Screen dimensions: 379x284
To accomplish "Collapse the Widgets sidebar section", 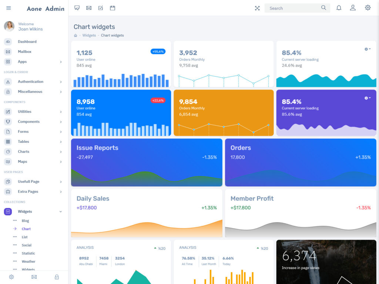I will [x=25, y=211].
